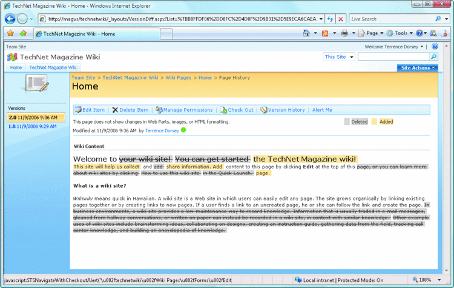Go to browser Home page icon
The image size is (454, 288).
(x=306, y=33)
